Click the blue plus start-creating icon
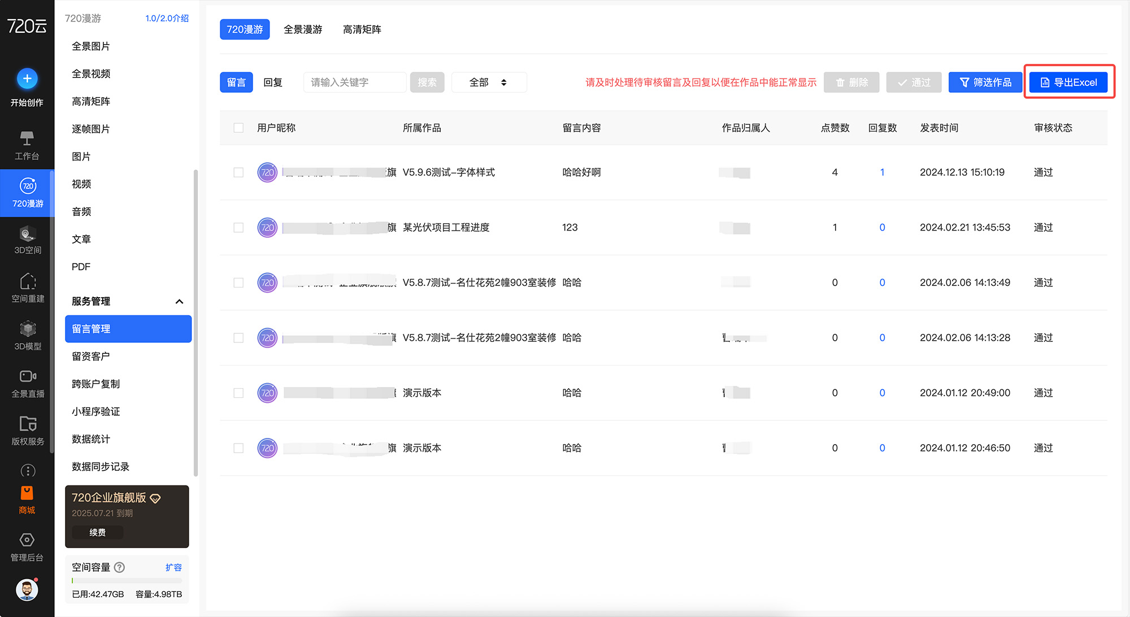1130x617 pixels. [27, 79]
